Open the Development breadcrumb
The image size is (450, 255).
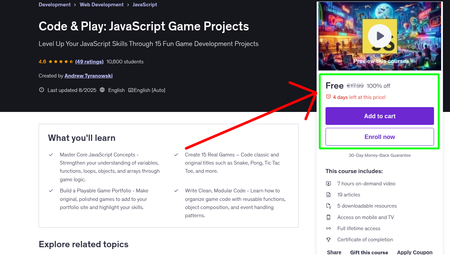pyautogui.click(x=55, y=4)
